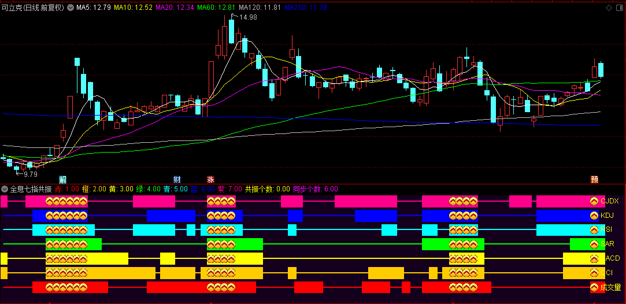Click the CJDX row label
626x304 pixels.
coord(610,201)
